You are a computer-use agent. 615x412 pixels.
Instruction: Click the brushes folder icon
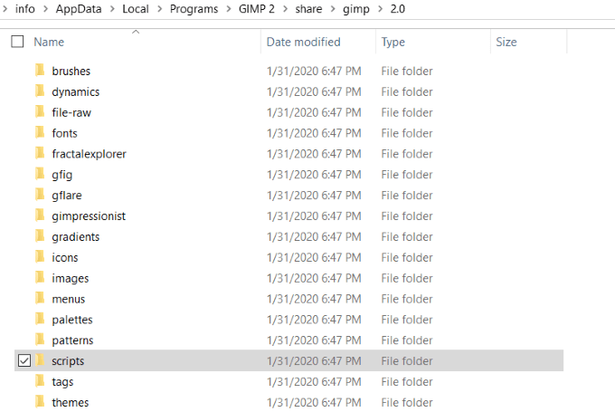(40, 71)
